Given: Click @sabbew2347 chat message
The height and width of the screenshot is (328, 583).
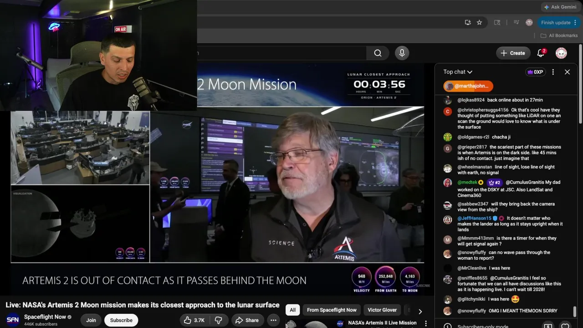Looking at the screenshot, I should coord(506,207).
